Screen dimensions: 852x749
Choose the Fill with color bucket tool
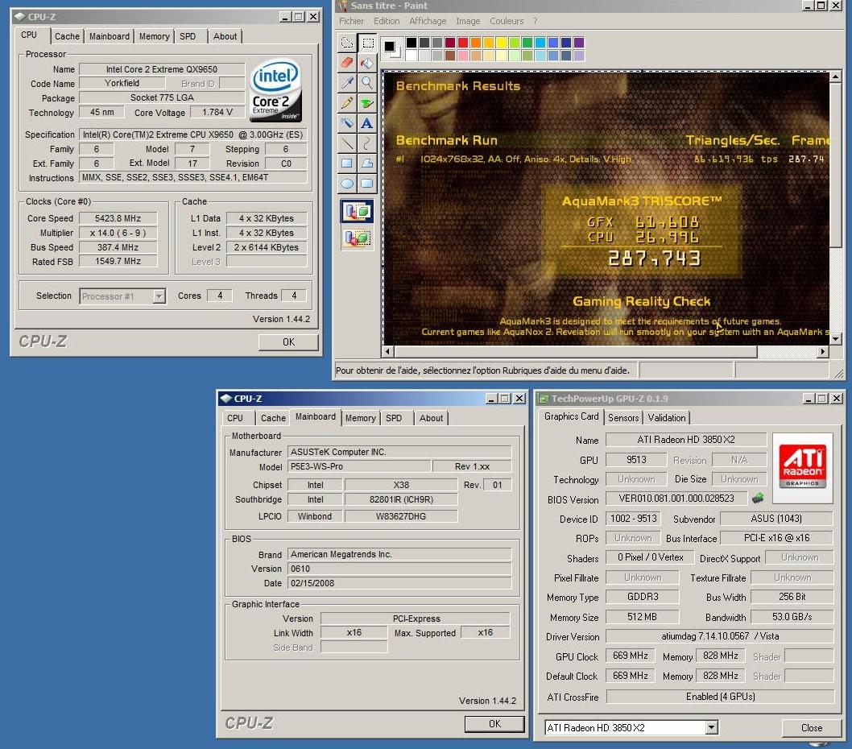368,63
